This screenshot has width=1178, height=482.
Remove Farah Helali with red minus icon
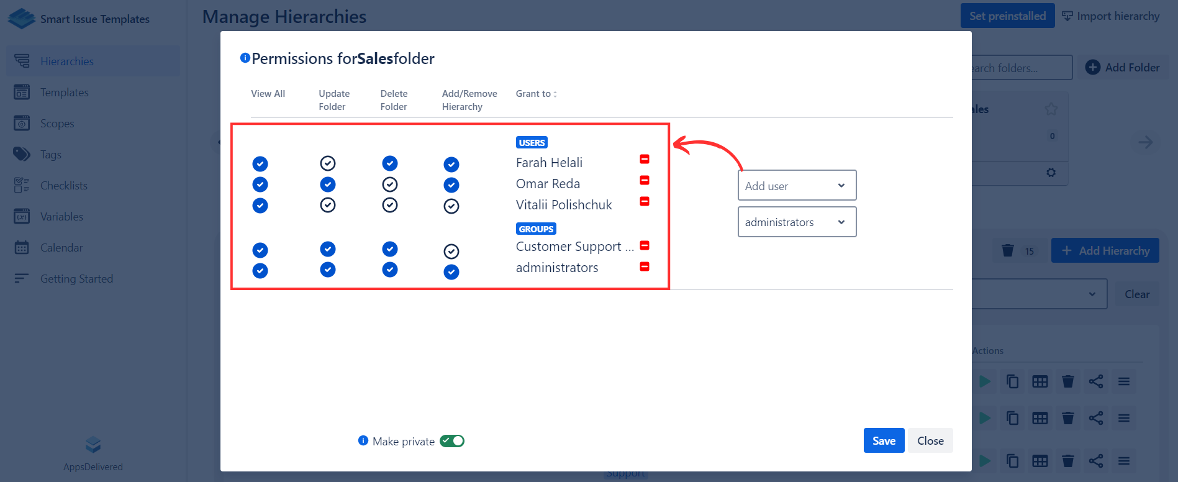[x=645, y=160]
